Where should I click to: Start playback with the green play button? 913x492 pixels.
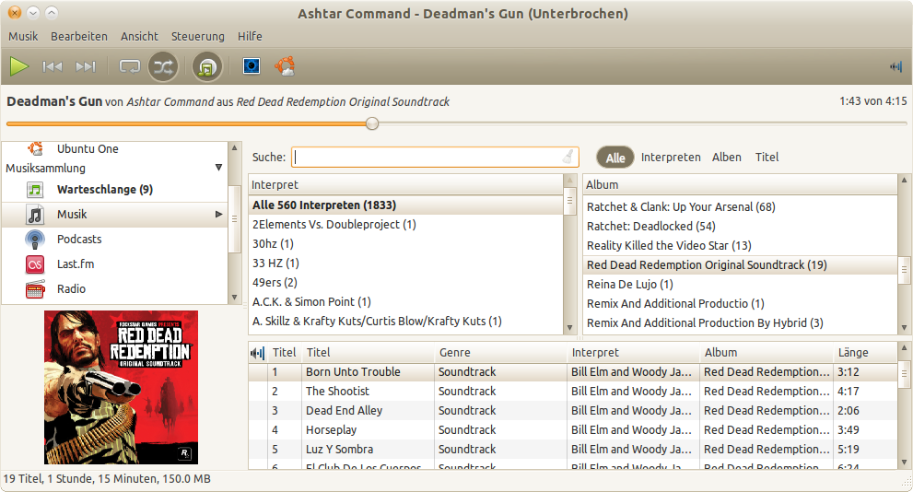[19, 66]
